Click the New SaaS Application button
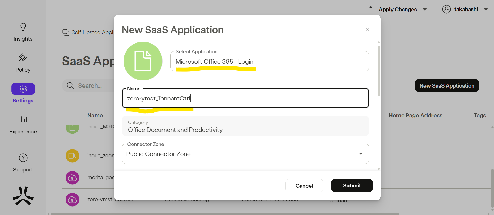This screenshot has height=215, width=494. [447, 85]
